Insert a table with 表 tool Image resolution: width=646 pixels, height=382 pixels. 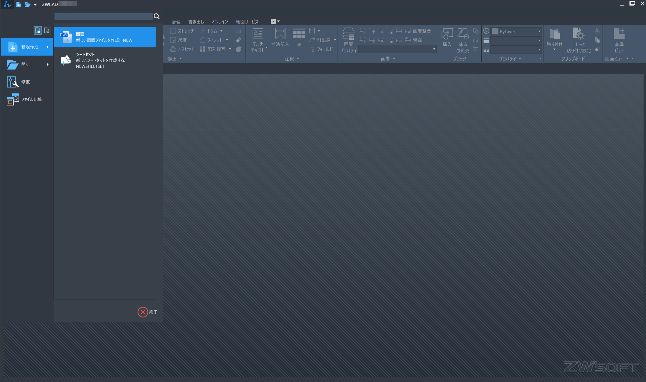coord(299,38)
